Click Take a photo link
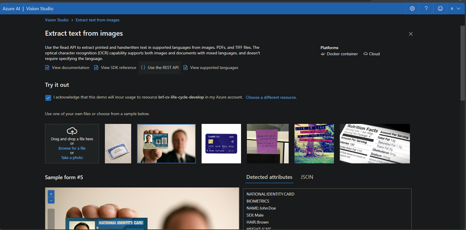 point(72,158)
